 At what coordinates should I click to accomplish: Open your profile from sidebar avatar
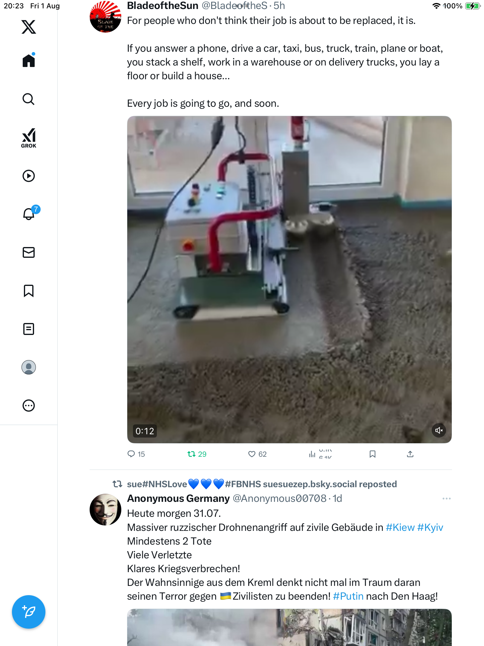tap(29, 367)
